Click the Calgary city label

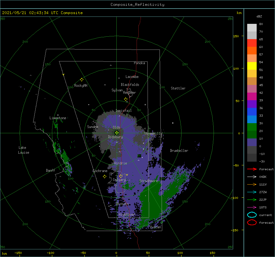point(119,180)
